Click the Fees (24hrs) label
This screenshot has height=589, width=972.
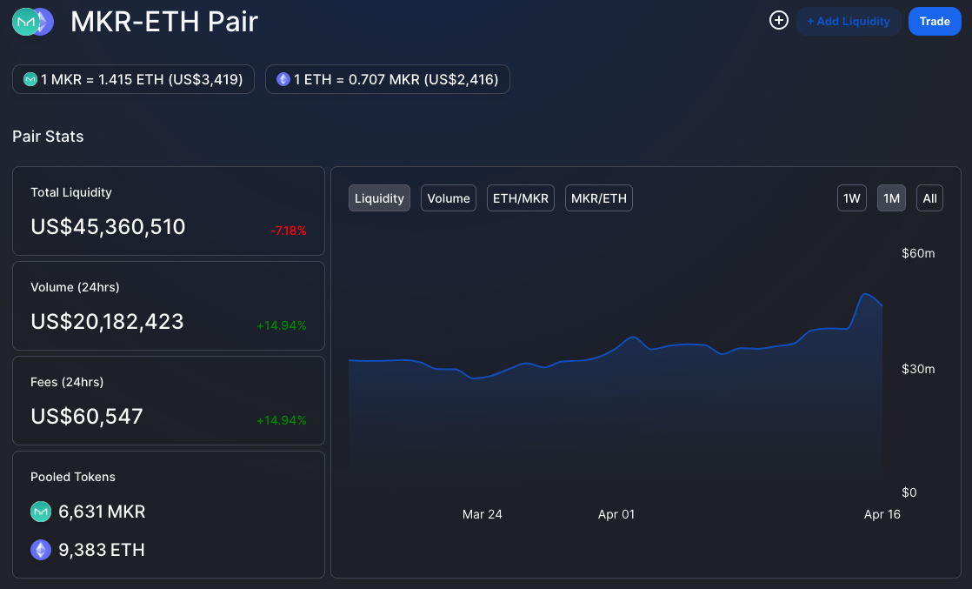click(67, 382)
